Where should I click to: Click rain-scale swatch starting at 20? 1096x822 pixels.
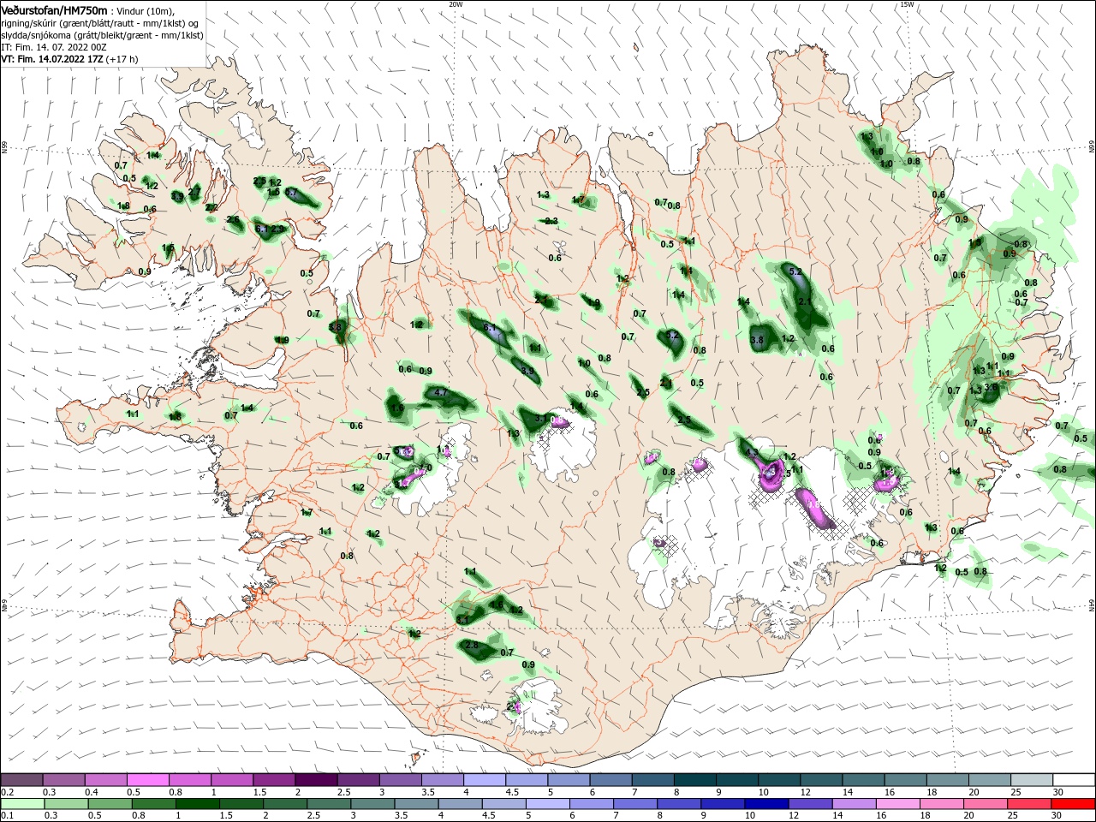985,804
